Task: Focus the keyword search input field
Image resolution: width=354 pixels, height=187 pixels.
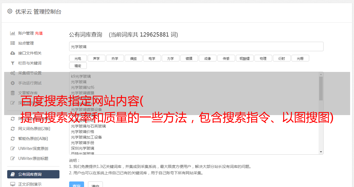Action: tap(196, 46)
